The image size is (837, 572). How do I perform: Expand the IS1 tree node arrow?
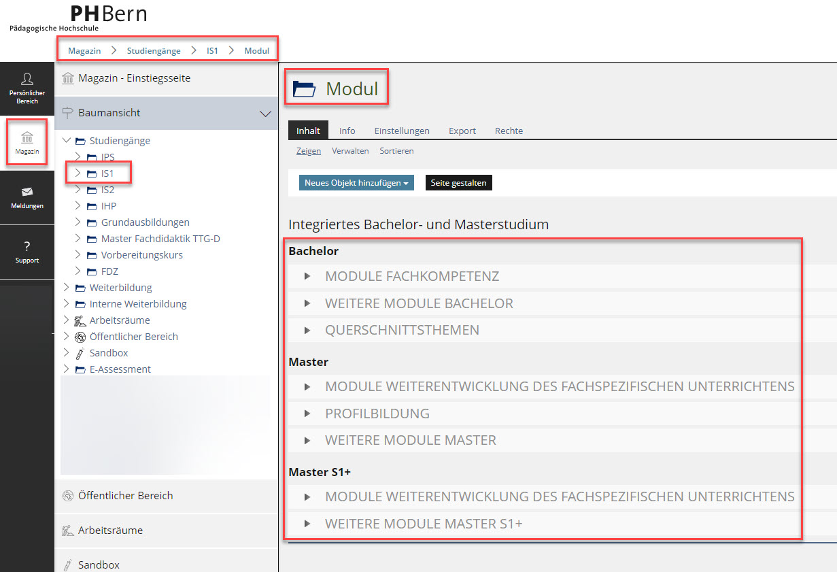[x=78, y=173]
